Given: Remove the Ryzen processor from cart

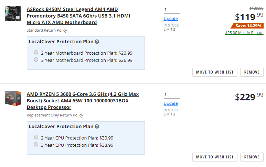Looking at the screenshot, I should tap(252, 157).
